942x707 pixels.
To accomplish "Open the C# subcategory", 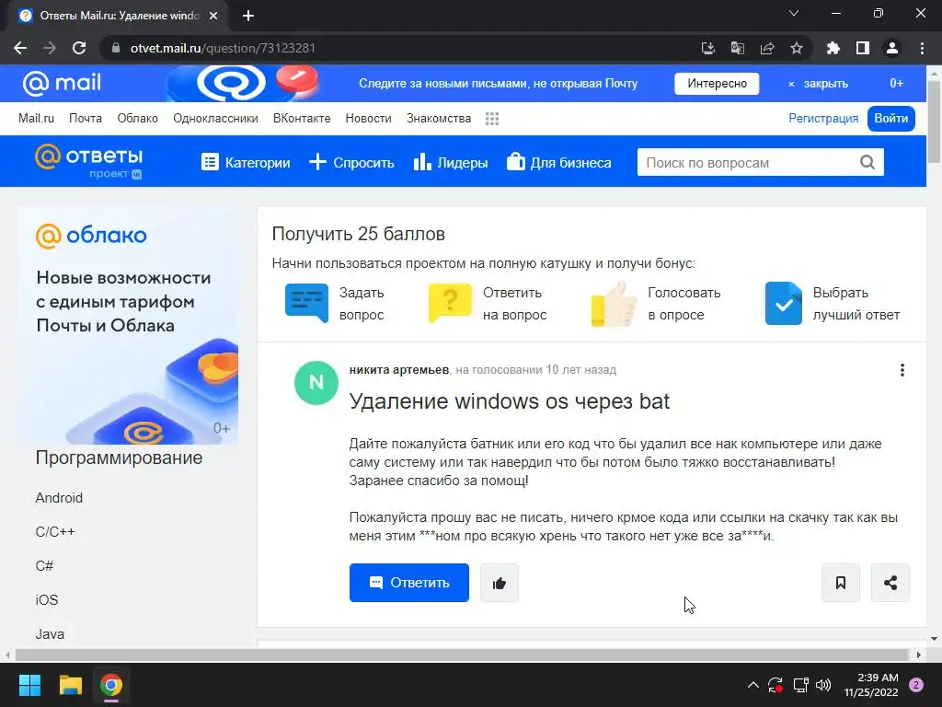I will 44,566.
